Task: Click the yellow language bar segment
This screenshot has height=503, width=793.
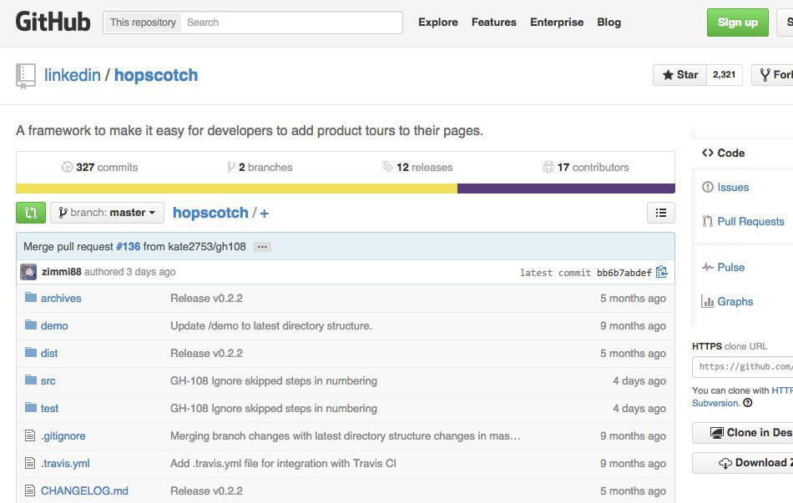Action: click(x=236, y=189)
